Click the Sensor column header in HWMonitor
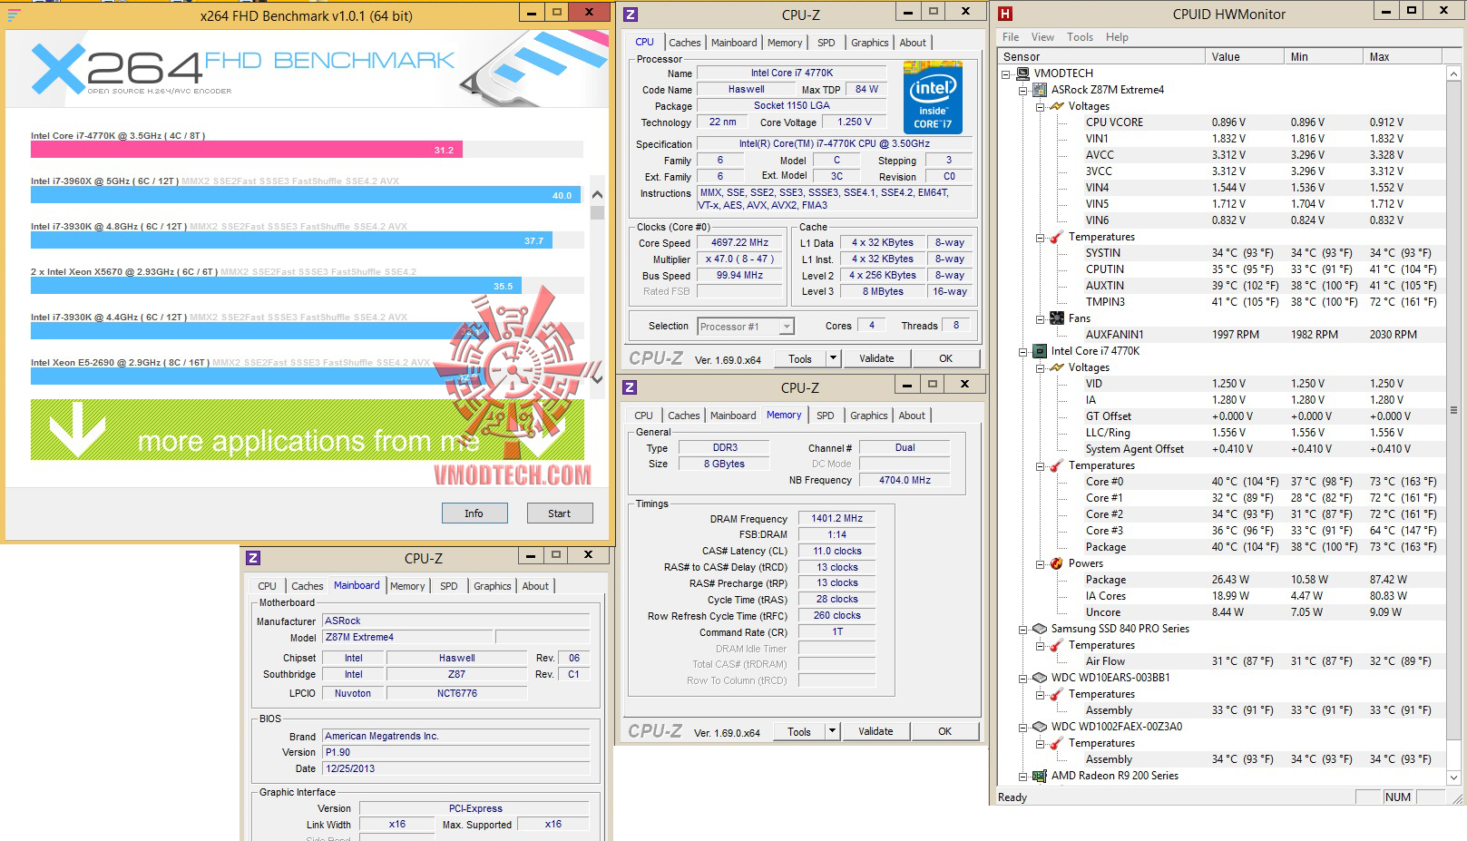Image resolution: width=1467 pixels, height=841 pixels. [1101, 56]
